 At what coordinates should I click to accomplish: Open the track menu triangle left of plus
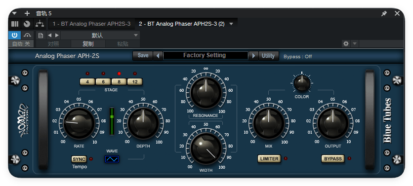pyautogui.click(x=14, y=13)
